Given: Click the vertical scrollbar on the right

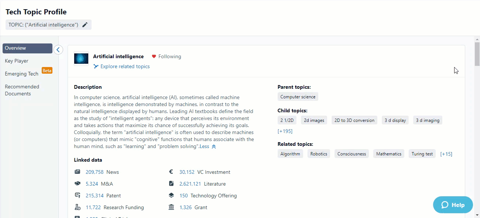Looking at the screenshot, I should 476,53.
